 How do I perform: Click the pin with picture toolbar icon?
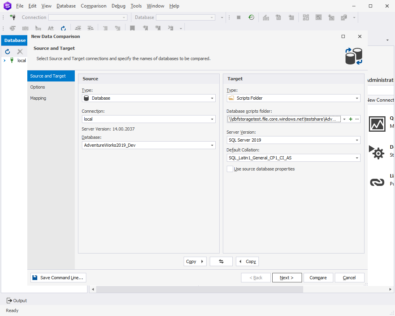[331, 17]
